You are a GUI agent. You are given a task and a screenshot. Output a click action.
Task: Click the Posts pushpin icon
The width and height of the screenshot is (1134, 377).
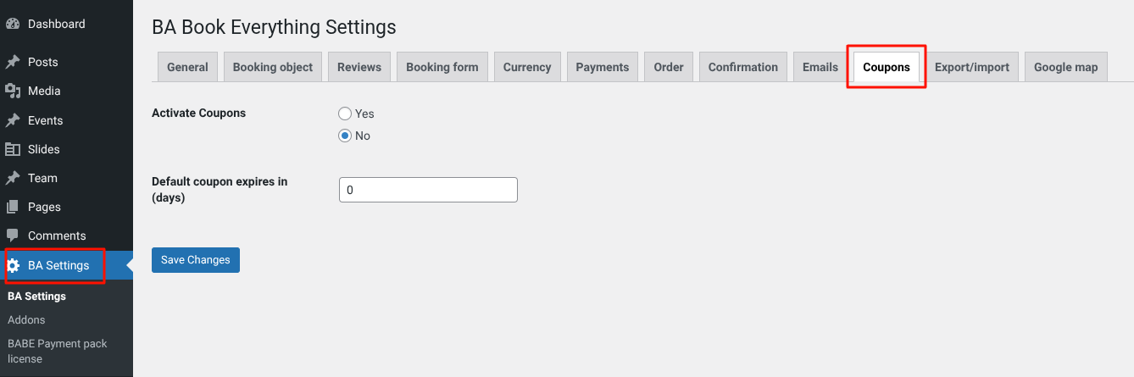(x=13, y=62)
